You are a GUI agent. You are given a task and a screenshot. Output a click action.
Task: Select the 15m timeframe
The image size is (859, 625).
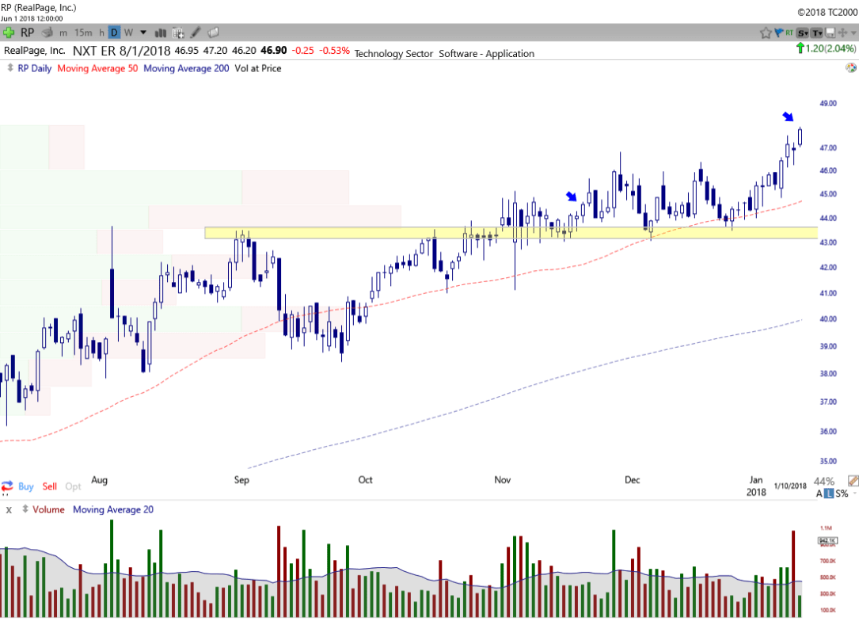(x=82, y=32)
